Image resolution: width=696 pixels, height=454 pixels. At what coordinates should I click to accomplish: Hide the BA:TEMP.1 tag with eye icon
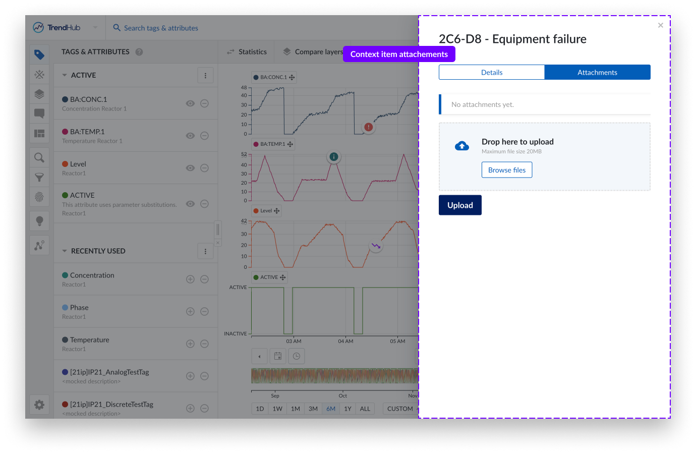point(190,136)
